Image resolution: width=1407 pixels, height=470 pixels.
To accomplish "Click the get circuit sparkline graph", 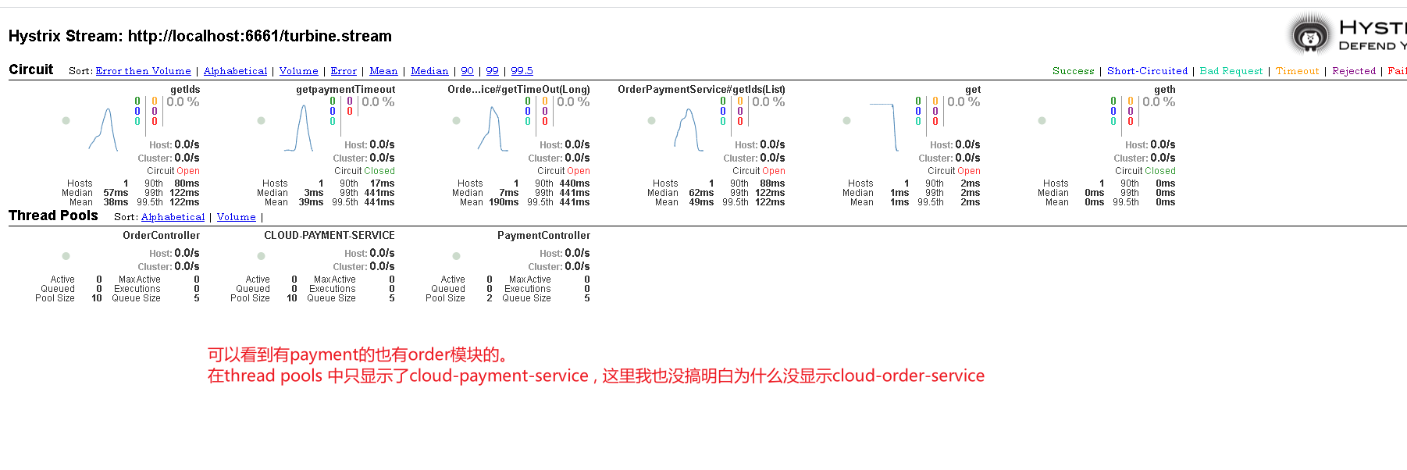I will tap(884, 127).
